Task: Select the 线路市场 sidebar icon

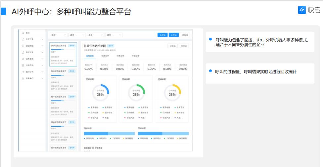Action: point(23,65)
